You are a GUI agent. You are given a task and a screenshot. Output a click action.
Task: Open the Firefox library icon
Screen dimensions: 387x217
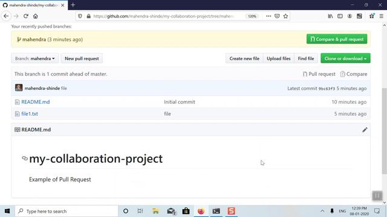(x=330, y=16)
